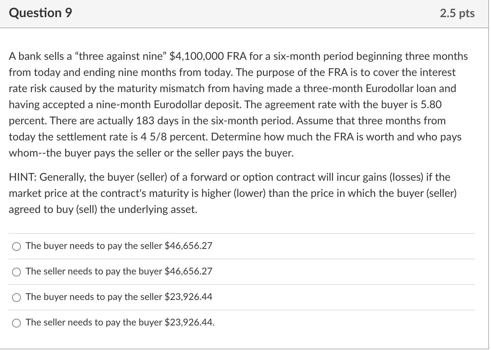Click the 'Question 9' heading
491x350 pixels.
point(40,13)
